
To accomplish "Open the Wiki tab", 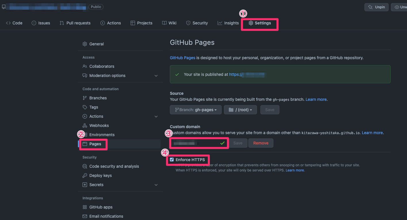I will click(169, 23).
